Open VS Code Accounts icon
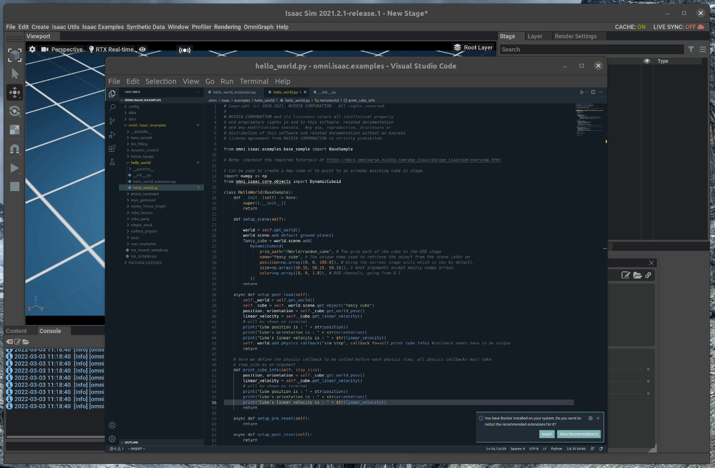Image resolution: width=715 pixels, height=468 pixels. coord(112,425)
